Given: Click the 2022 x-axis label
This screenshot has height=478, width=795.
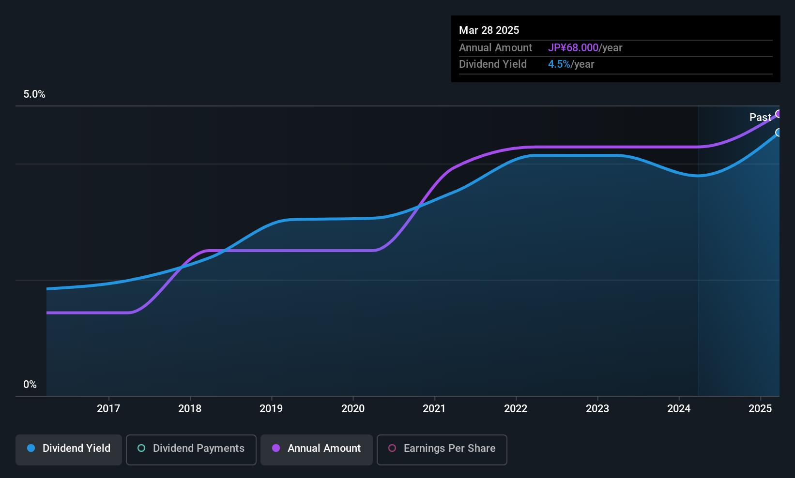Looking at the screenshot, I should [x=516, y=409].
